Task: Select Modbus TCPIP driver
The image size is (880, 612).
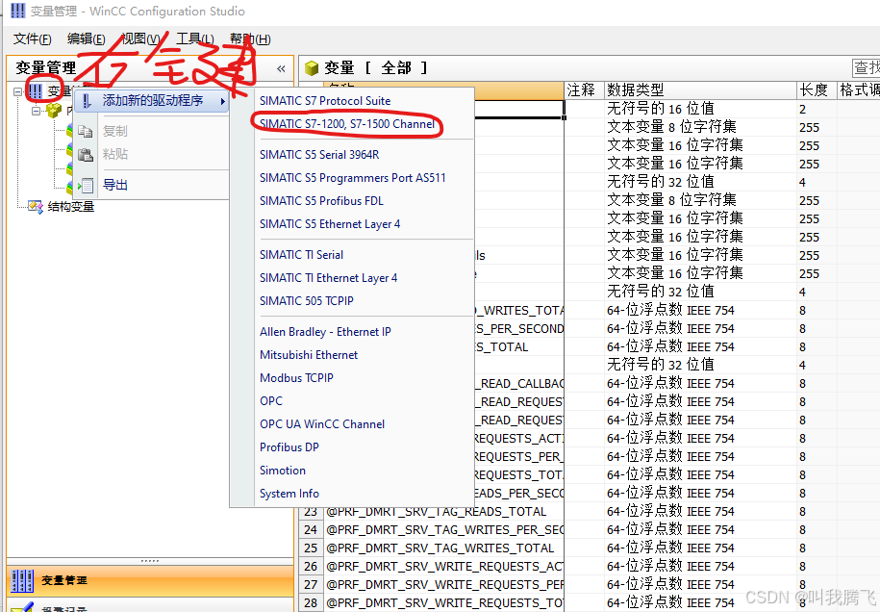Action: click(x=296, y=378)
